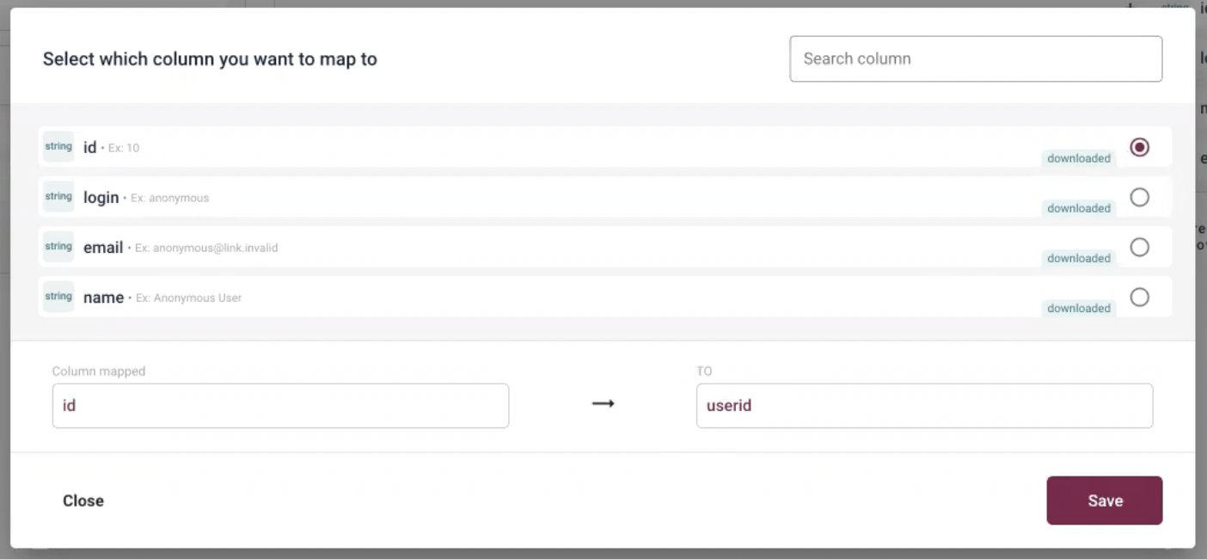Click the string type badge next to id
The height and width of the screenshot is (559, 1207).
pyautogui.click(x=58, y=146)
